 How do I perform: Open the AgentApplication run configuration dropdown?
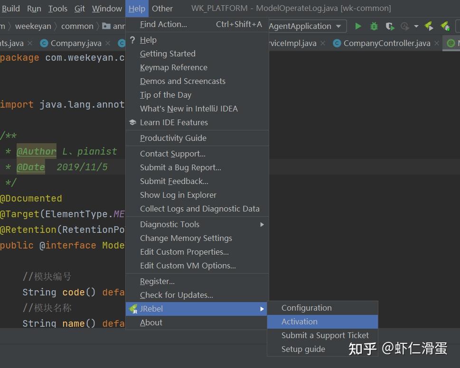click(306, 26)
